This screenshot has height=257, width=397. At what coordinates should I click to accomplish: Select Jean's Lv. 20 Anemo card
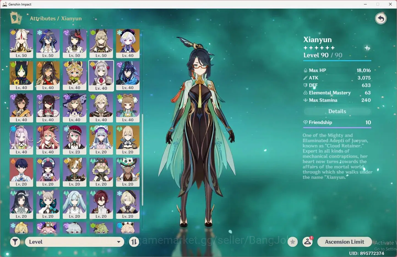(128, 140)
